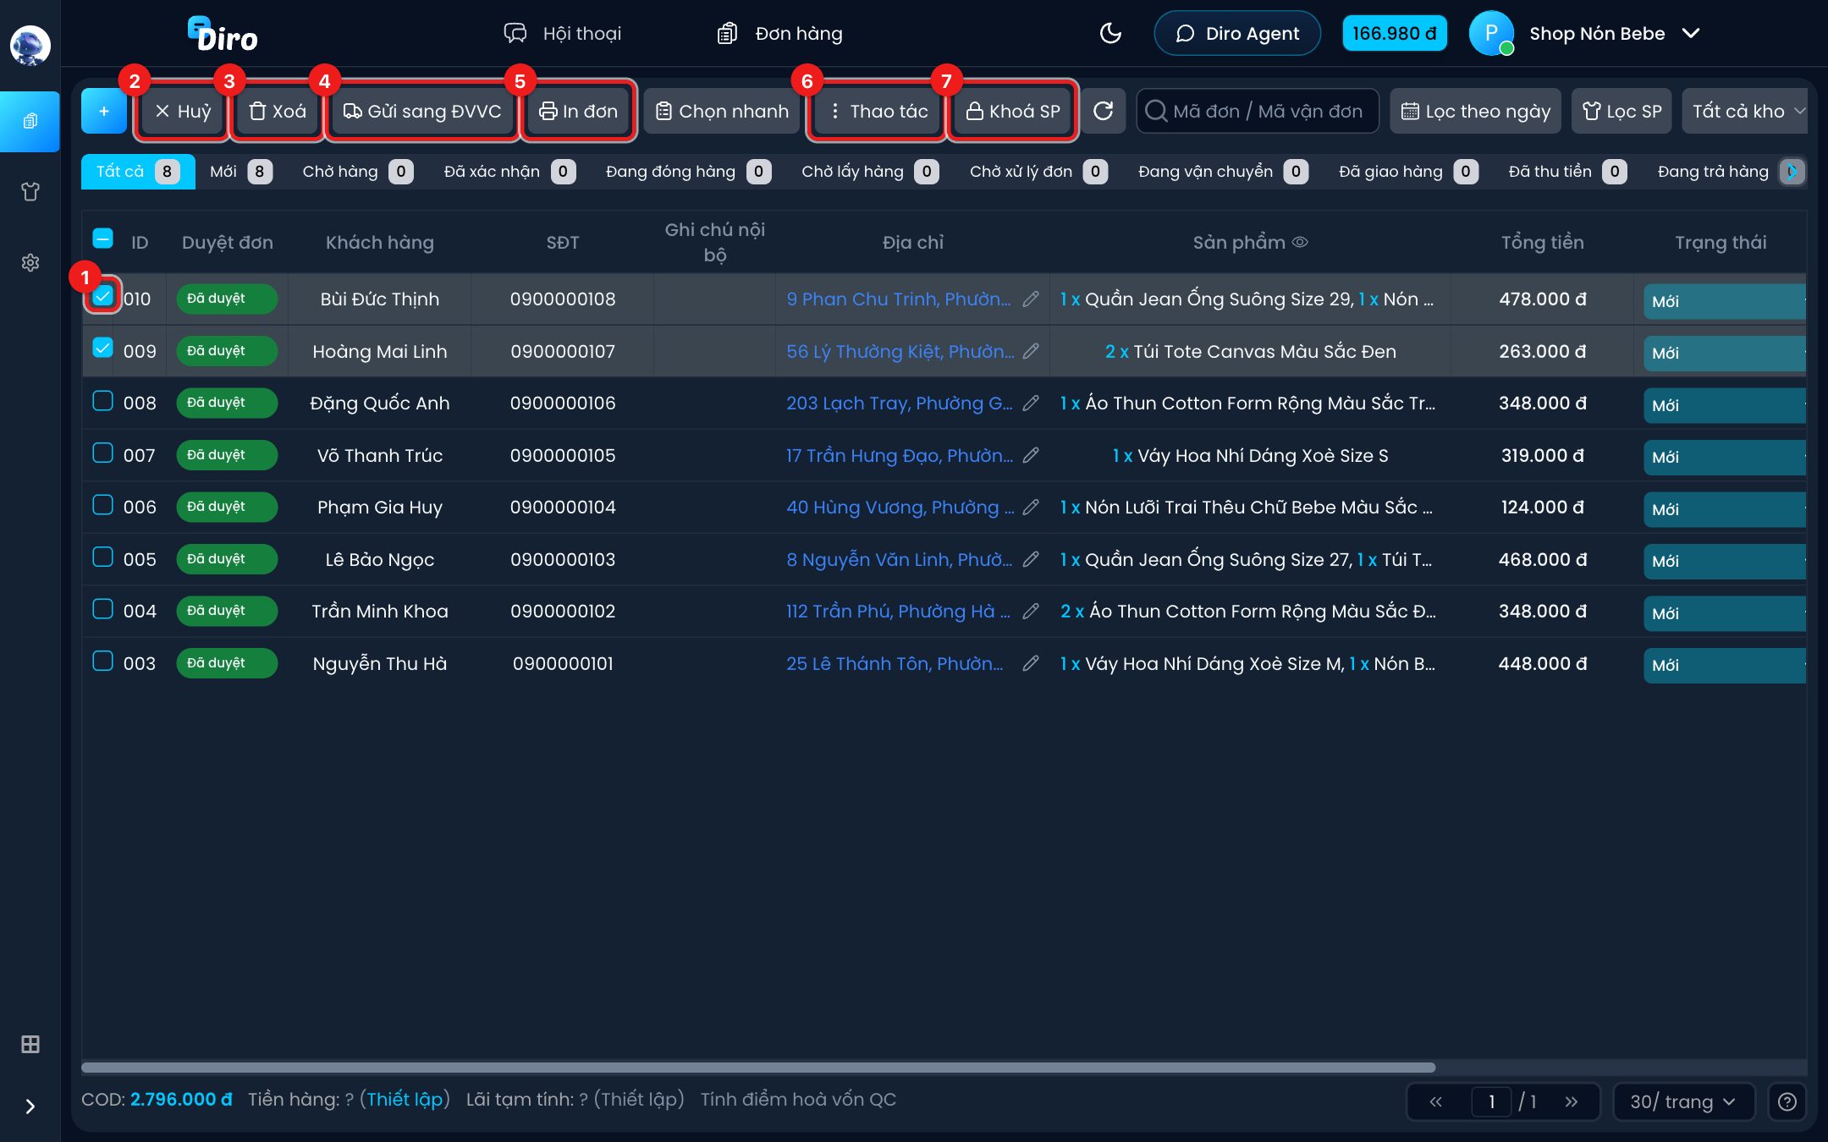Select the Đang vận chuyển status tab

[x=1222, y=172]
